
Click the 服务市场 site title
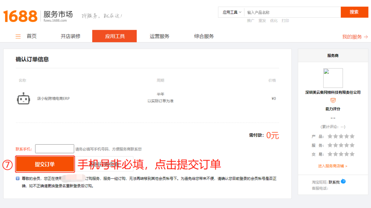tap(58, 14)
